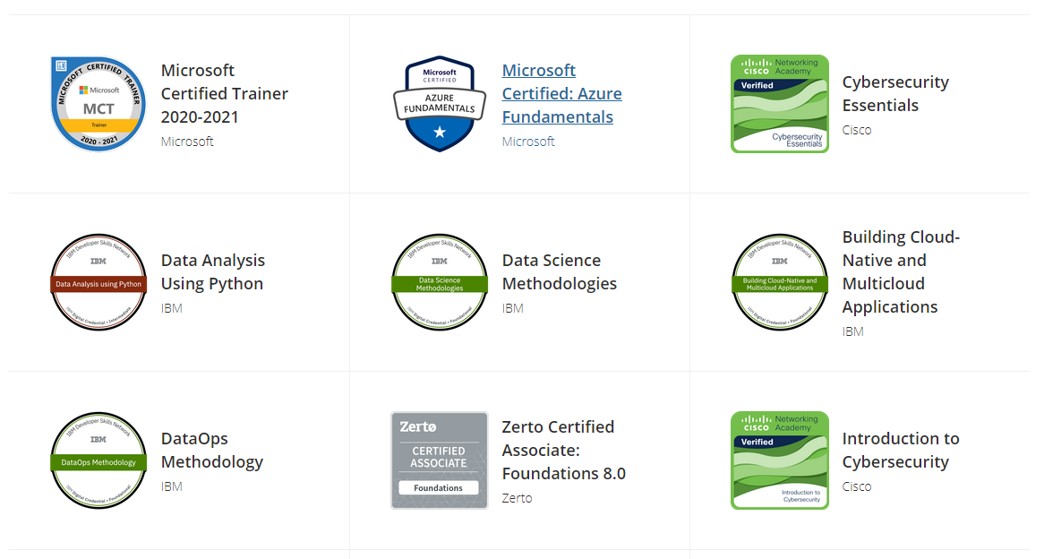Open the Introduction to Cybersecurity title
The height and width of the screenshot is (559, 1044).
(x=901, y=450)
